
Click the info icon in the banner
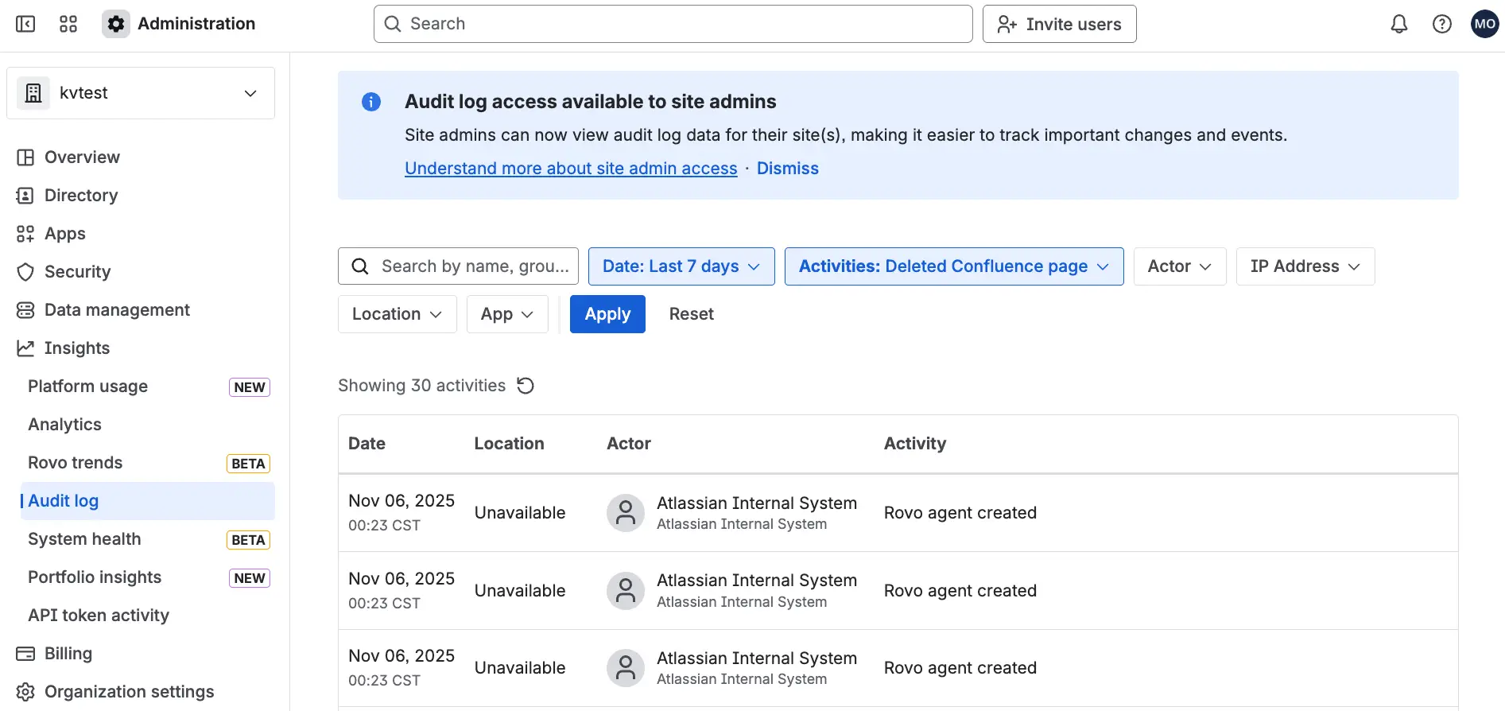click(x=371, y=102)
